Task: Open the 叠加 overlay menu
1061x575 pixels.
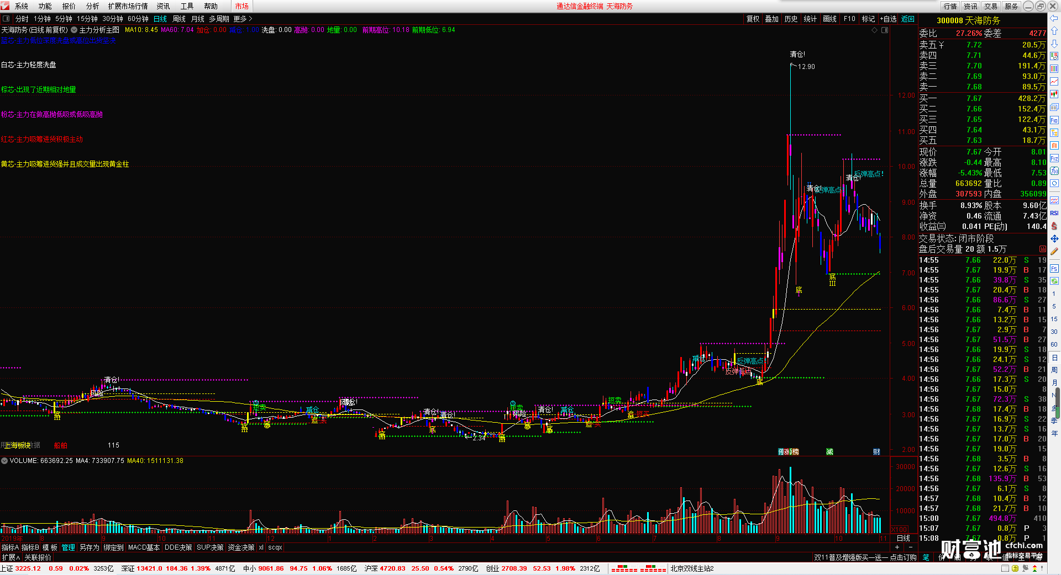Action: pos(771,19)
